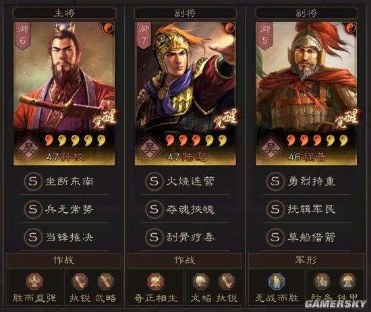This screenshot has width=371, height=312.
Task: Select the 文韬 icon under 陆逊
Action: (x=201, y=282)
